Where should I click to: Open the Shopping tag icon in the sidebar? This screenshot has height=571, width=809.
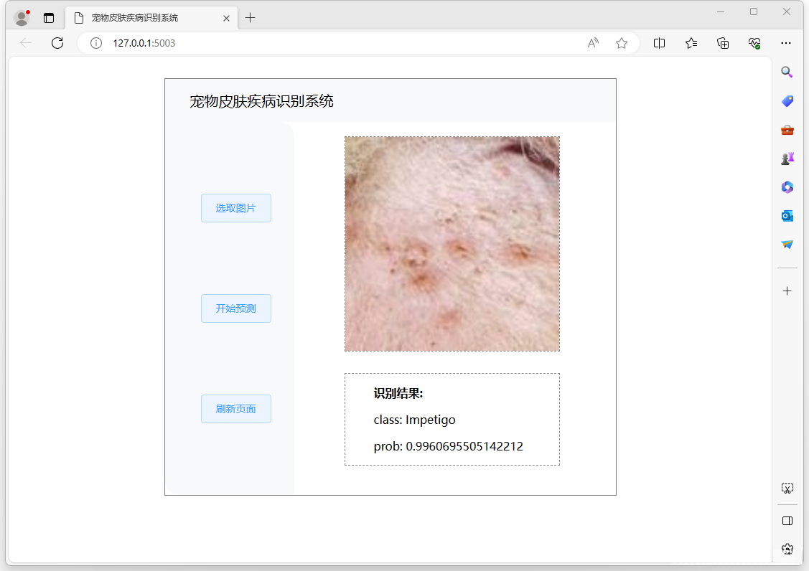pos(787,100)
